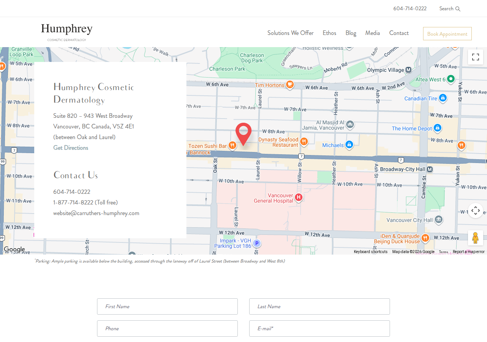Click Michaels shopping map icon
The width and height of the screenshot is (487, 342).
pyautogui.click(x=349, y=144)
